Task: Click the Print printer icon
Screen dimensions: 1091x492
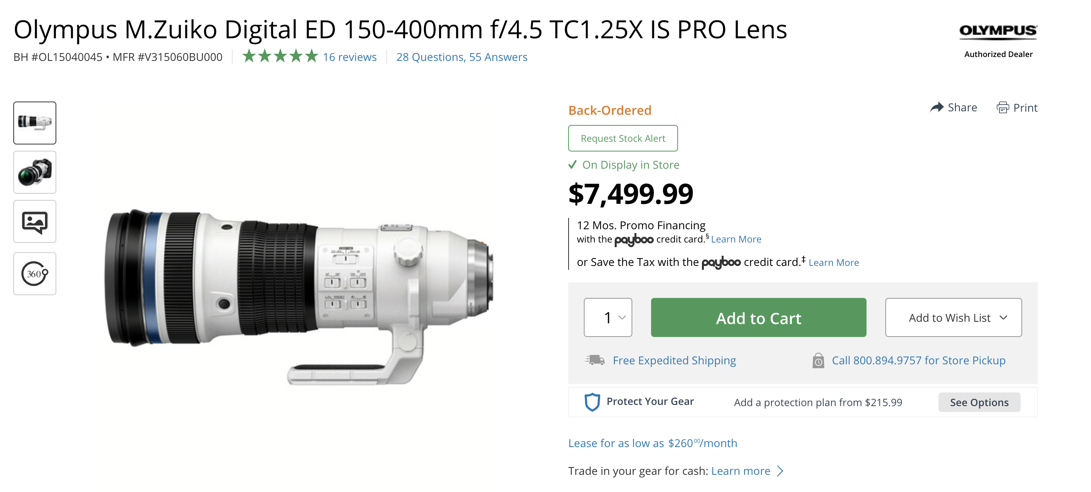Action: pos(1003,108)
